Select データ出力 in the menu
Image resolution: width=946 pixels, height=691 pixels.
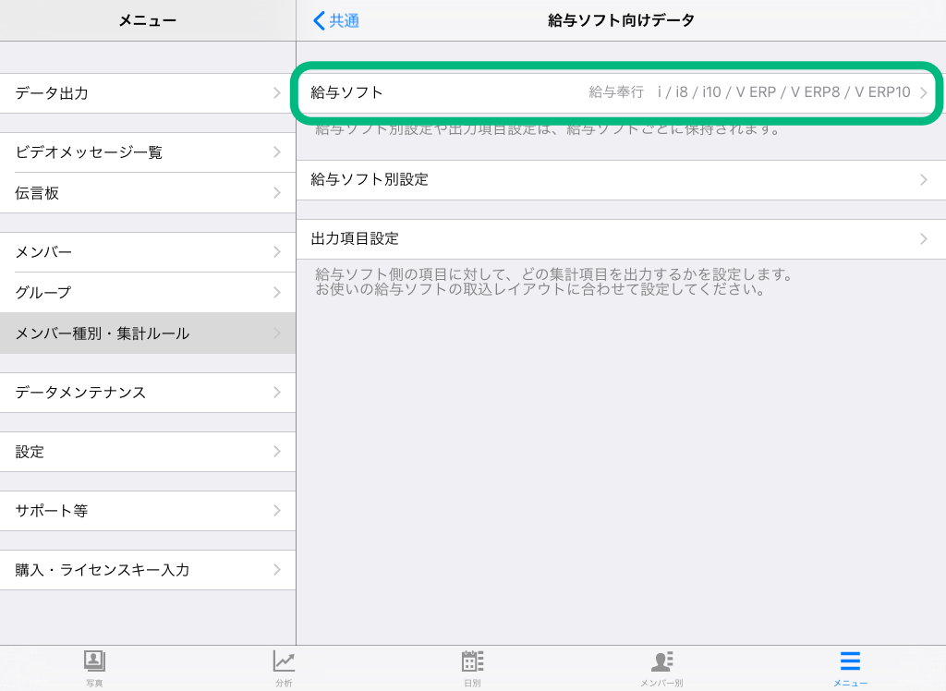point(148,93)
